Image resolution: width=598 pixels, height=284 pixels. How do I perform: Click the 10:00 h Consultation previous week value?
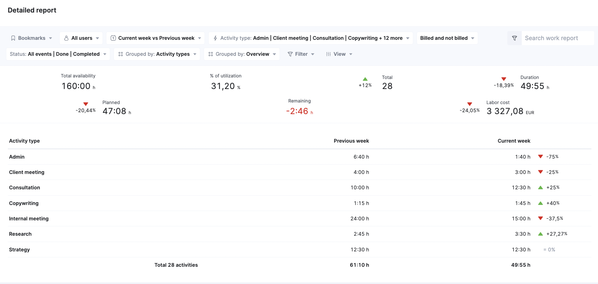click(360, 187)
